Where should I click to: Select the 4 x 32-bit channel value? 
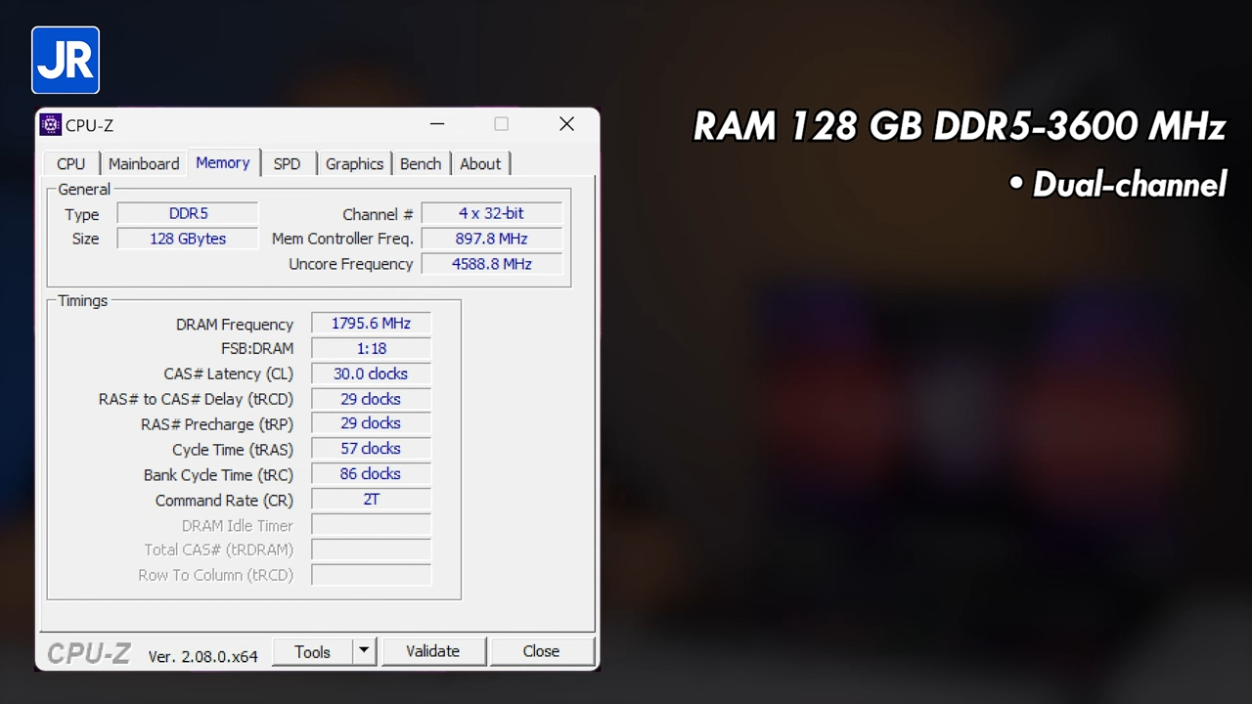[x=491, y=213]
